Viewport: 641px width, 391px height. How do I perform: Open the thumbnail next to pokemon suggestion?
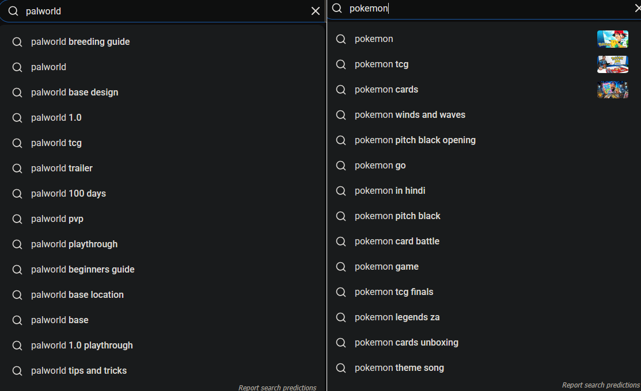point(612,39)
